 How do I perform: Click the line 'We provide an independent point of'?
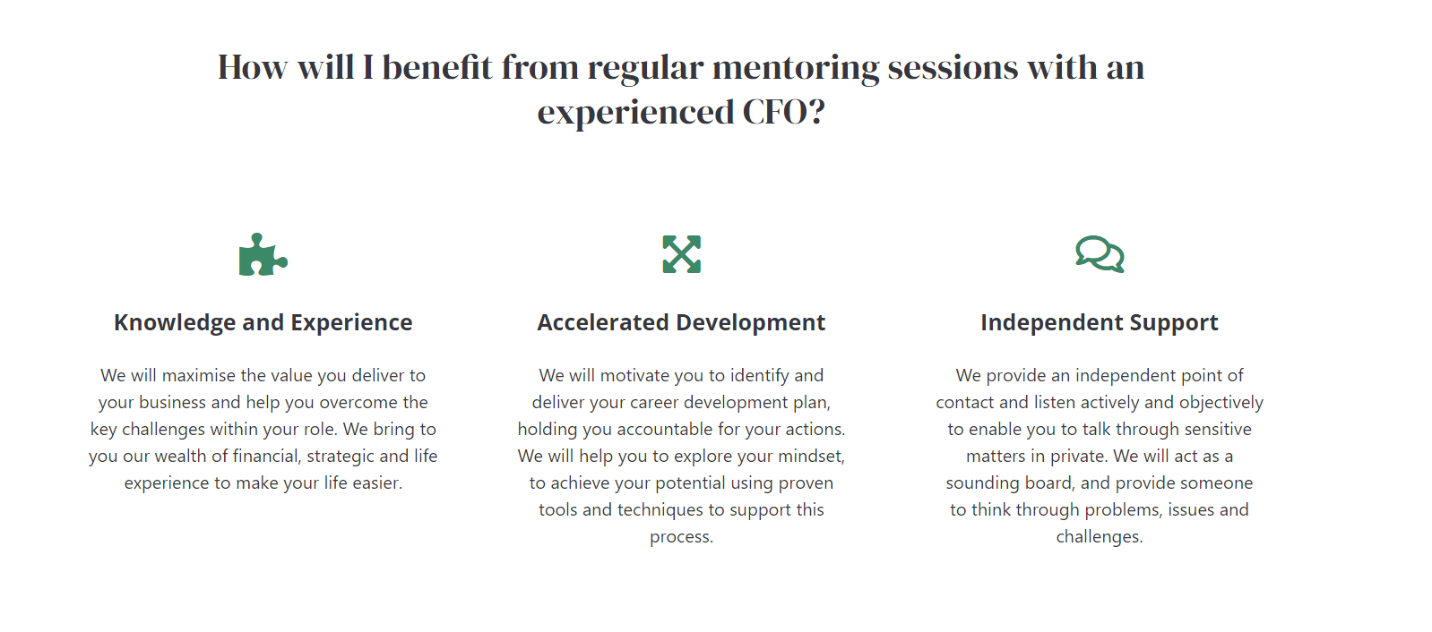[x=1100, y=375]
